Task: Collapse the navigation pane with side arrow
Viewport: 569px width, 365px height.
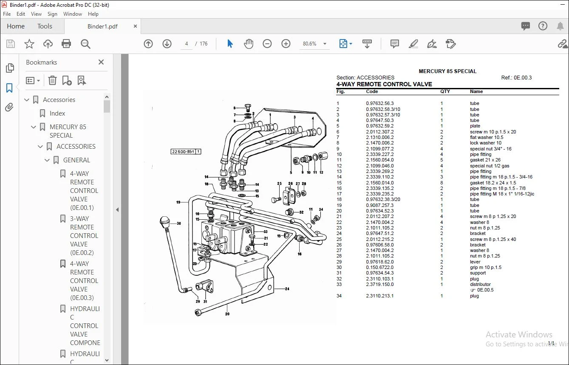Action: point(117,209)
